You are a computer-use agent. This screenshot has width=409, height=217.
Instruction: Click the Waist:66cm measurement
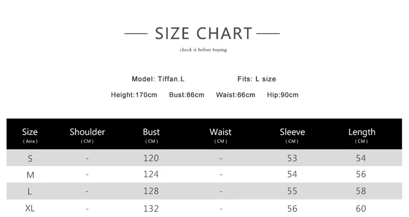coord(236,95)
